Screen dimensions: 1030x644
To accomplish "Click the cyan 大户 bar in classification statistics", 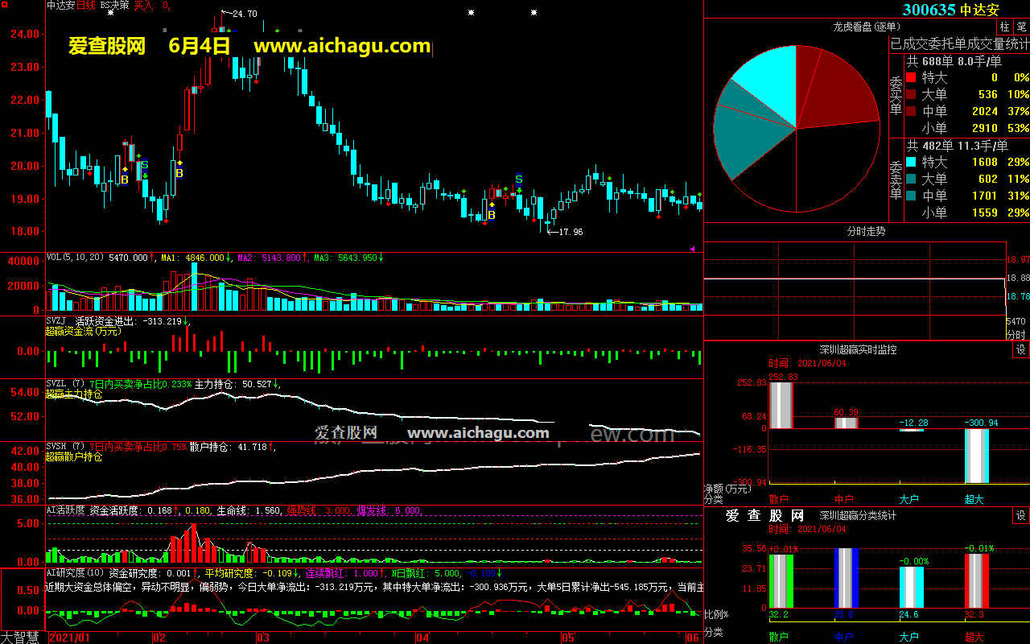I will coord(912,587).
